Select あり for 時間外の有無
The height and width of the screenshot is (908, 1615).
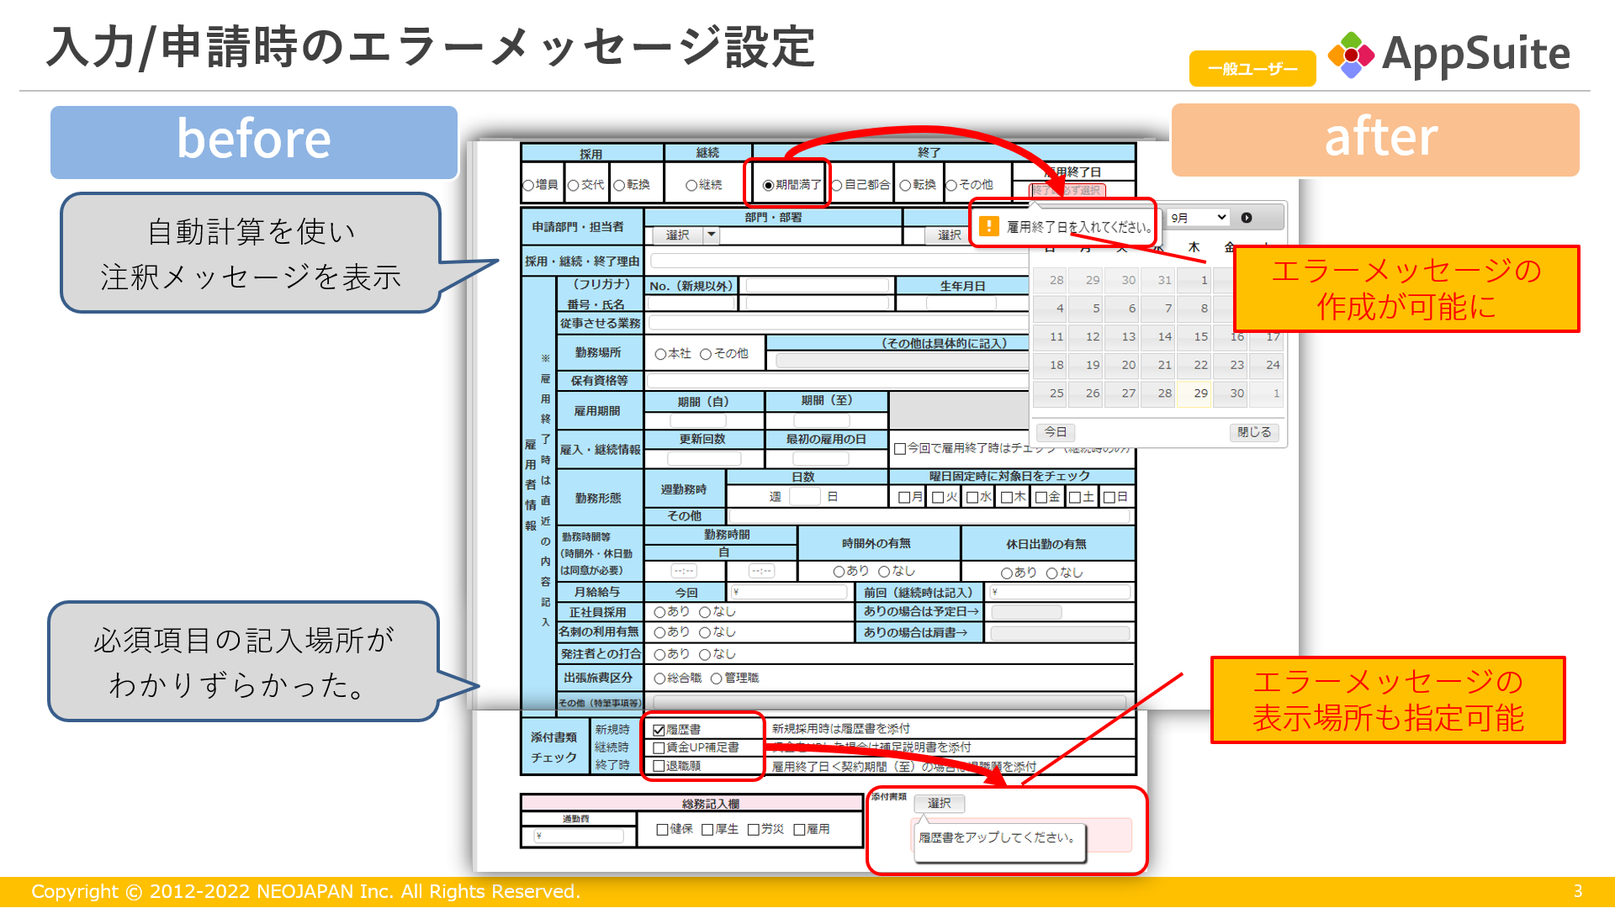click(839, 571)
